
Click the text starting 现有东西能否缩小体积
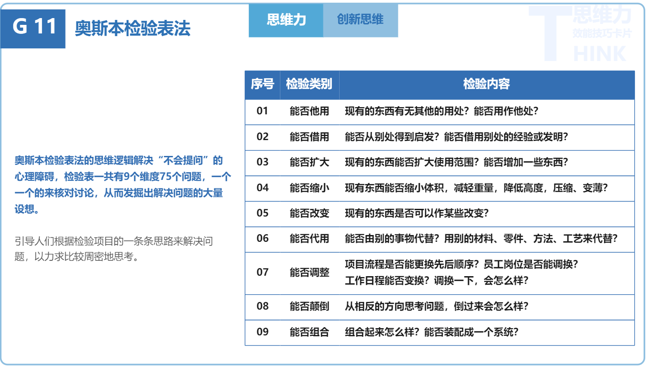477,188
